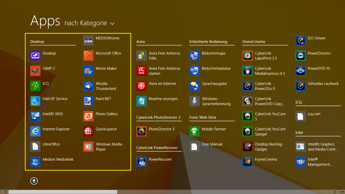Open PhotoDirector 3 app icon
The height and width of the screenshot is (194, 345).
coord(141,131)
